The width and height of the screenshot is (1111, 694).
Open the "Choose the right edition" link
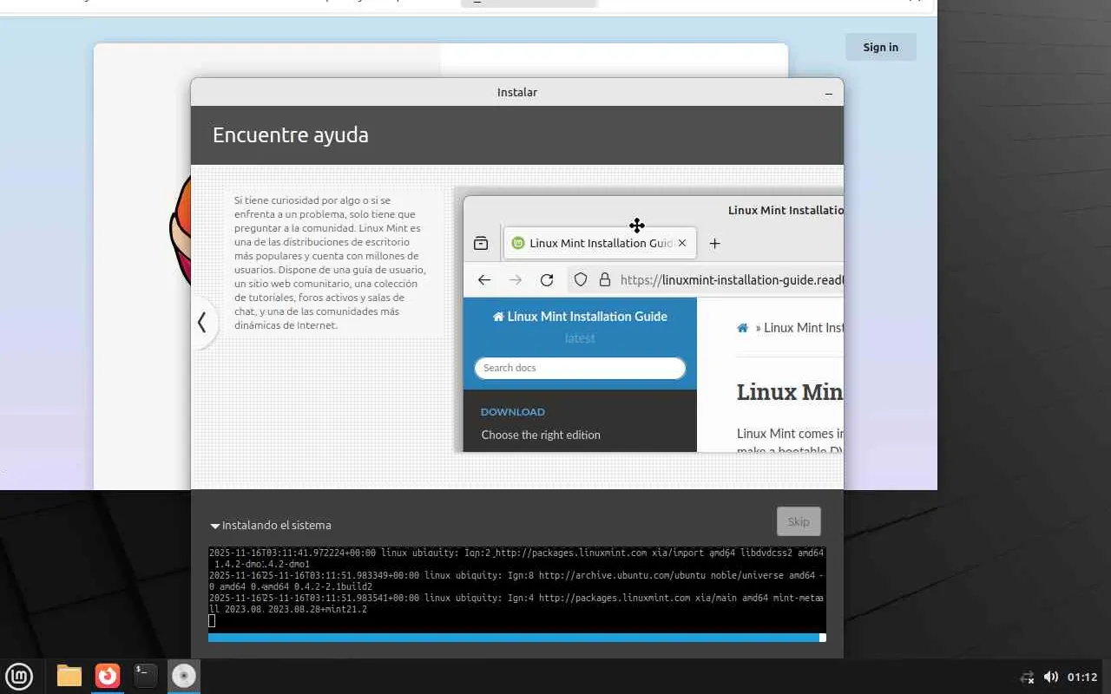click(x=541, y=435)
